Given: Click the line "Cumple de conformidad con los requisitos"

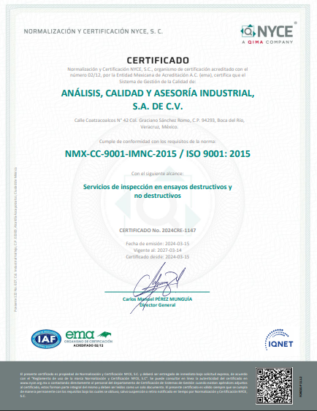Looking at the screenshot, I should (158, 142).
